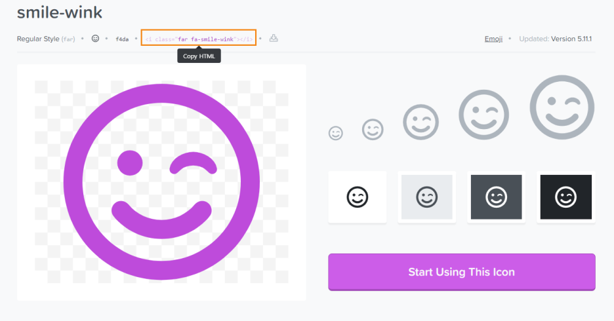Select the second smallest gray smile-wink sample
This screenshot has height=321, width=614.
point(373,130)
